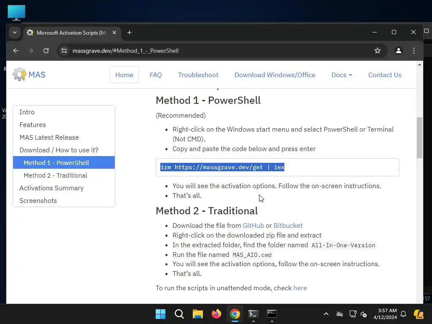Click the MAS brand text link
432x324 pixels.
coord(37,75)
